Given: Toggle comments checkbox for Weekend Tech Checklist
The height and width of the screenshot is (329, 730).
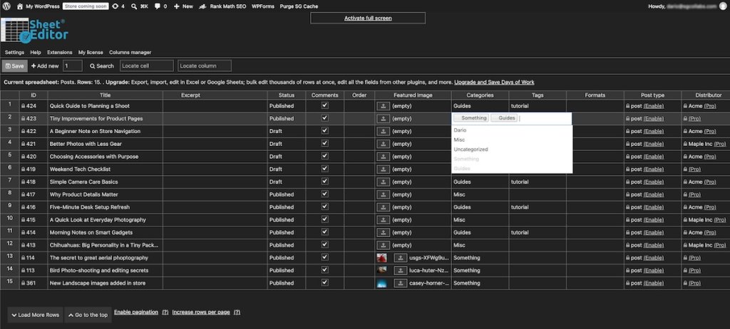Looking at the screenshot, I should tap(325, 169).
